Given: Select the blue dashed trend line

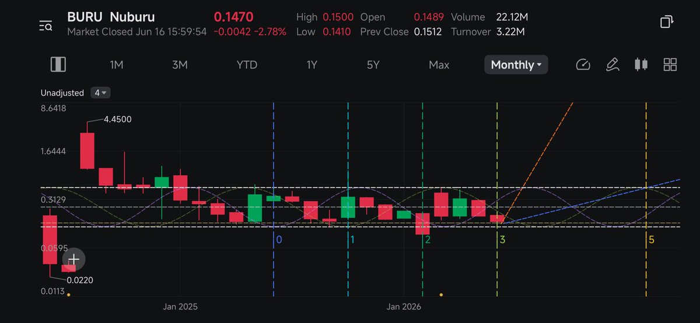Looking at the screenshot, I should pos(592,202).
